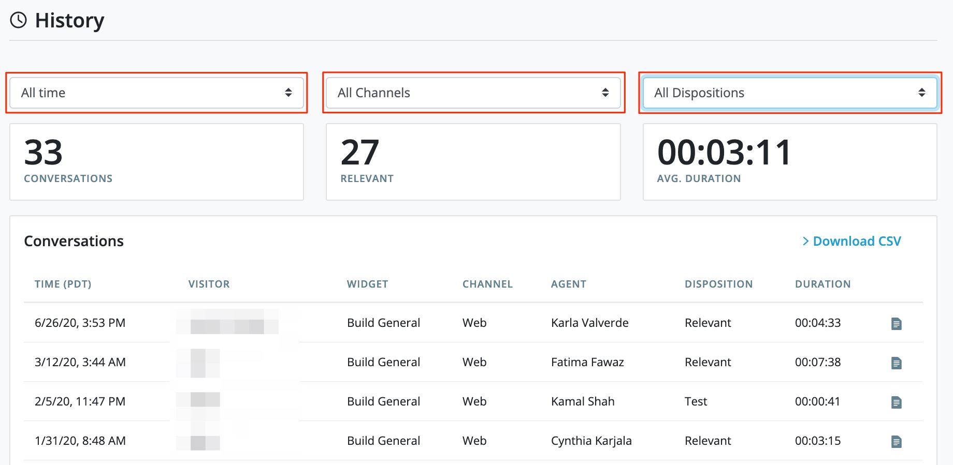Open transcript icon for Kamal Shah row
953x465 pixels.
tap(896, 402)
